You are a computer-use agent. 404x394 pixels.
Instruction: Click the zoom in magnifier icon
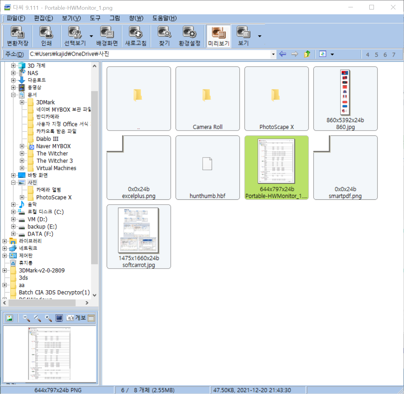tap(48, 318)
